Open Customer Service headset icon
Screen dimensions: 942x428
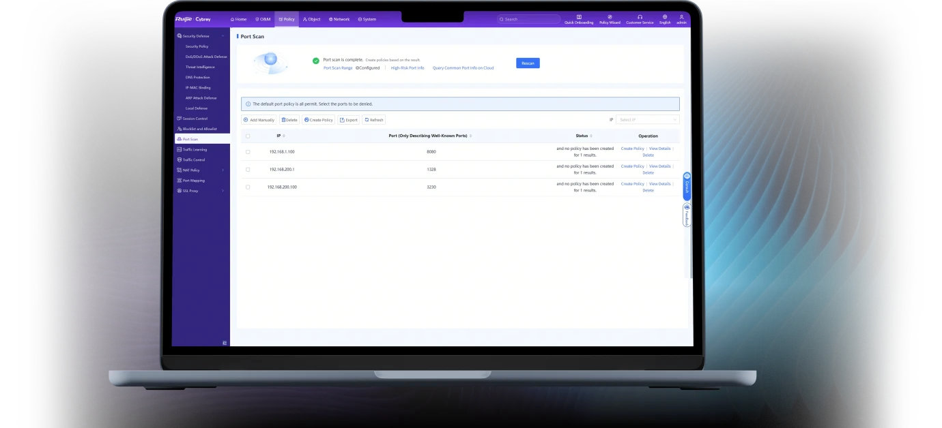pos(640,17)
